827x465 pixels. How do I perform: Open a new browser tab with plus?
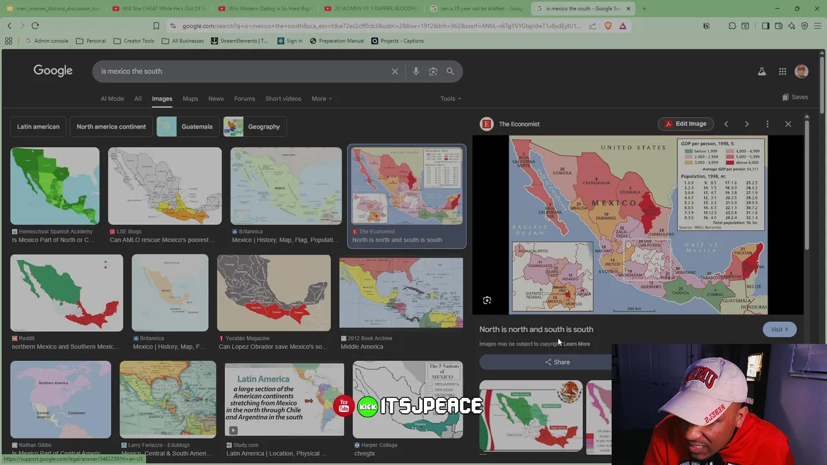pos(644,8)
